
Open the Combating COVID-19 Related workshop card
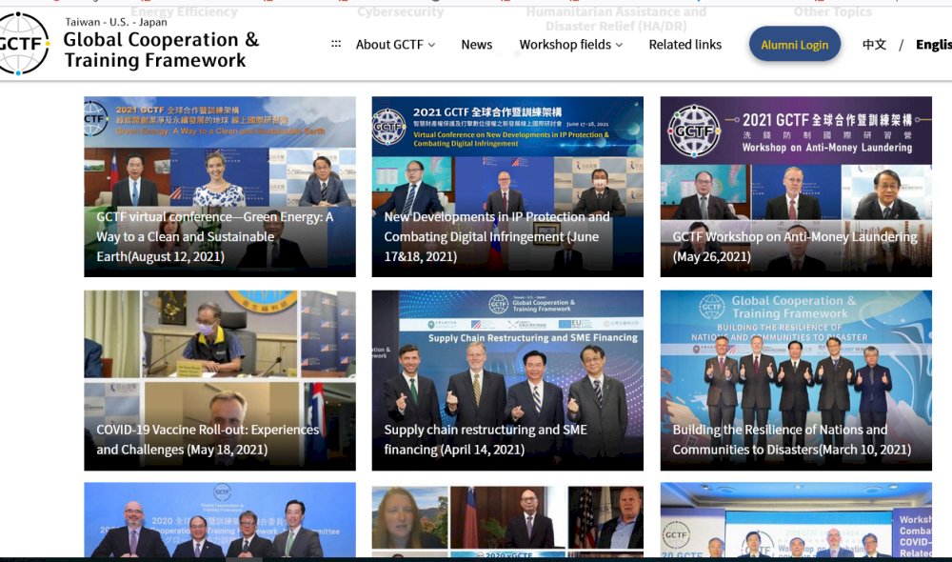pyautogui.click(x=796, y=520)
